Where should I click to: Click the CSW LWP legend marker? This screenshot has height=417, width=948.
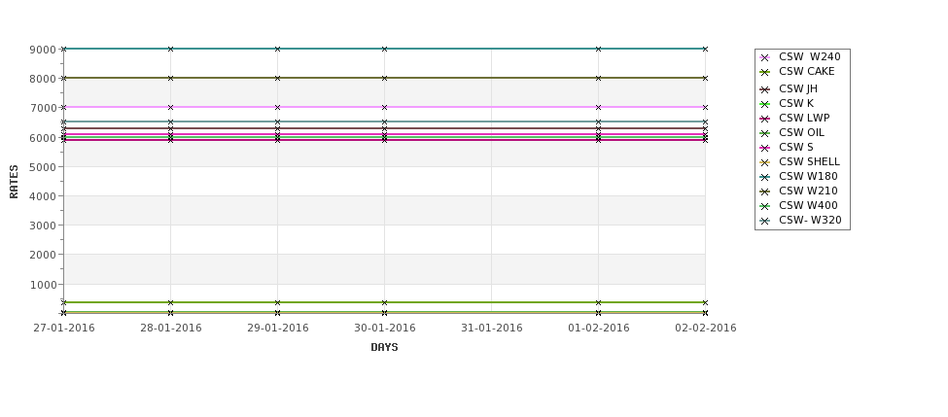click(765, 119)
